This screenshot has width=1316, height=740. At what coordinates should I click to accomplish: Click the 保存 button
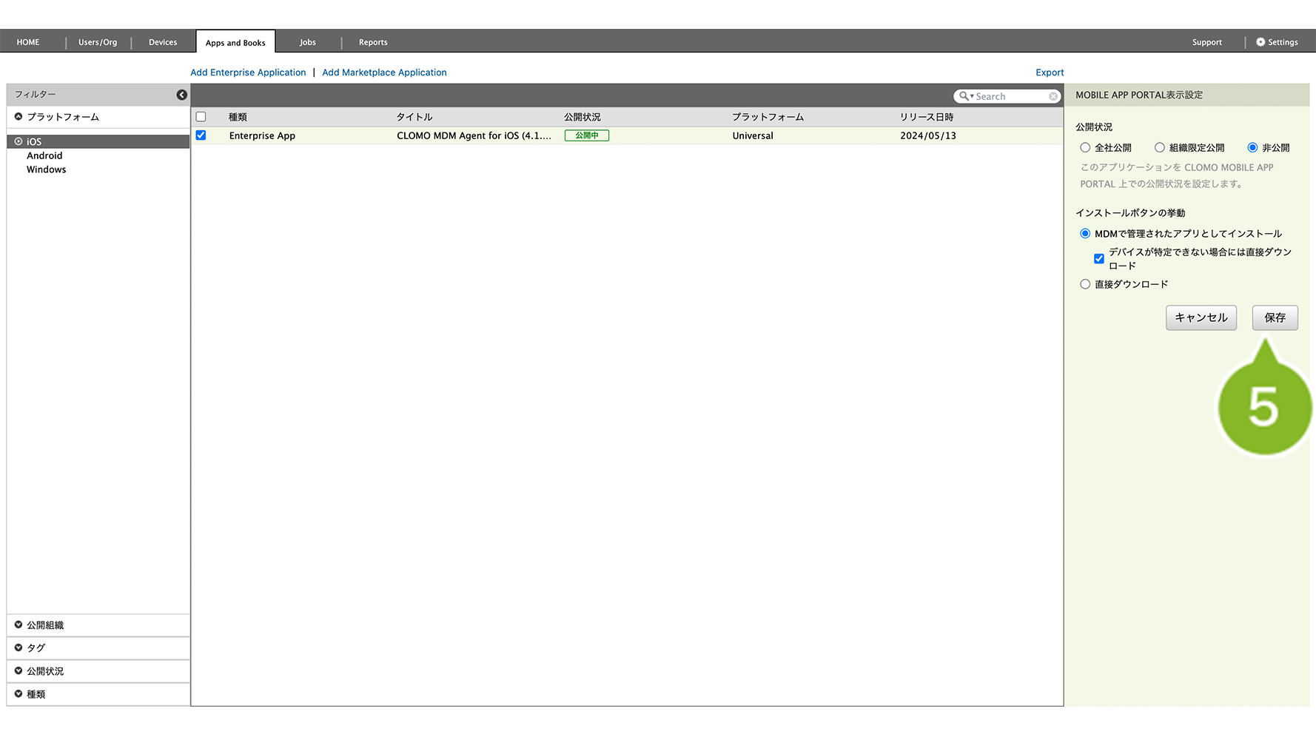[x=1275, y=317]
